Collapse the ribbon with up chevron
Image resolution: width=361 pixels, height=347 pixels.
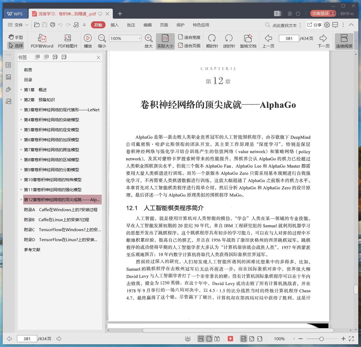351,25
